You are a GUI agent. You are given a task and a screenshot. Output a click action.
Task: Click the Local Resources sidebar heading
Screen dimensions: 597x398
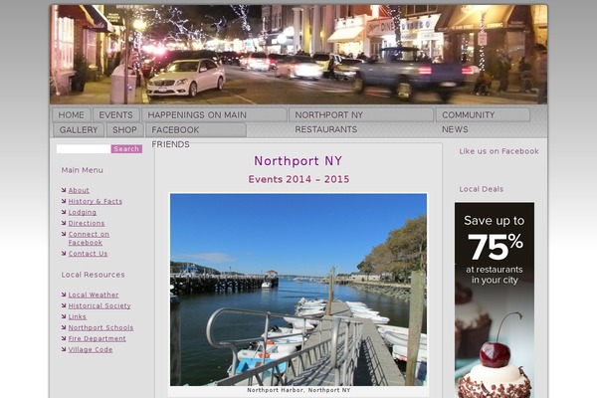(x=93, y=275)
